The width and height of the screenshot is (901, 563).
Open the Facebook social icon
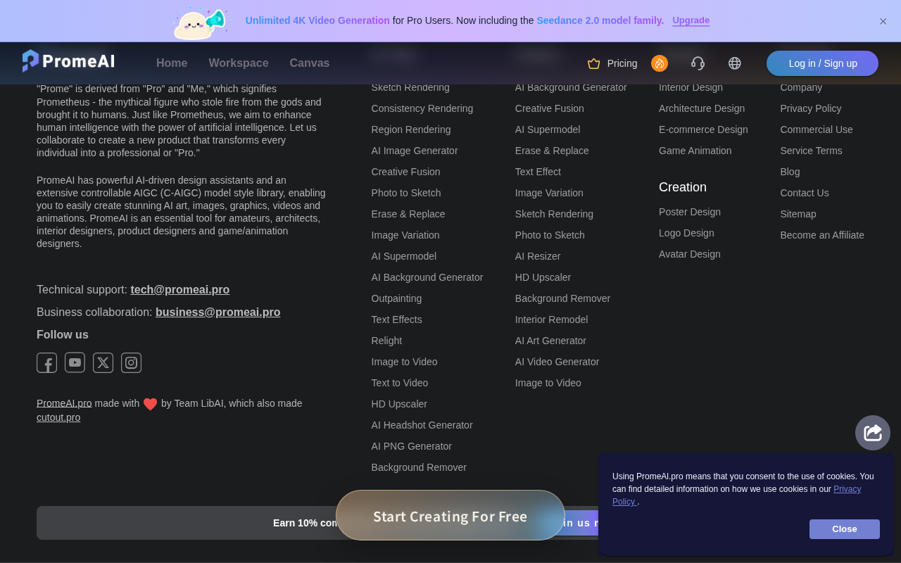pyautogui.click(x=46, y=362)
